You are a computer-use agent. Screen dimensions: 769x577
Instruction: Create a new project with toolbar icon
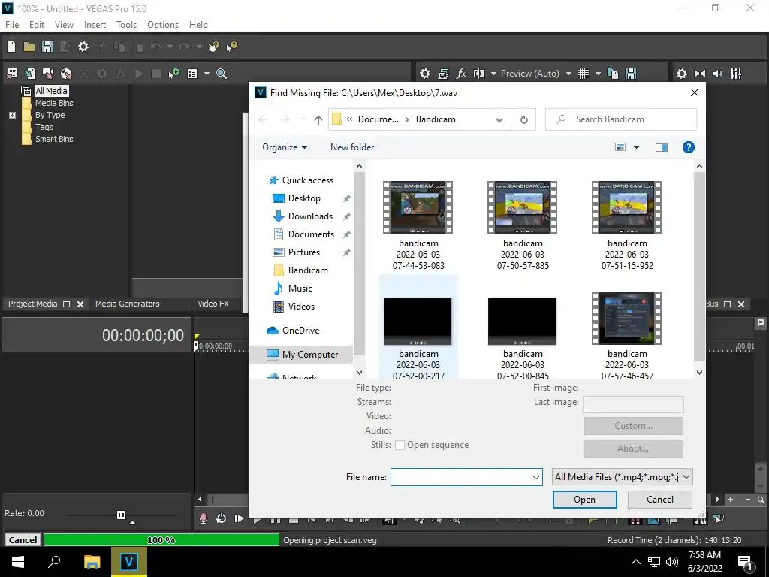pos(11,47)
